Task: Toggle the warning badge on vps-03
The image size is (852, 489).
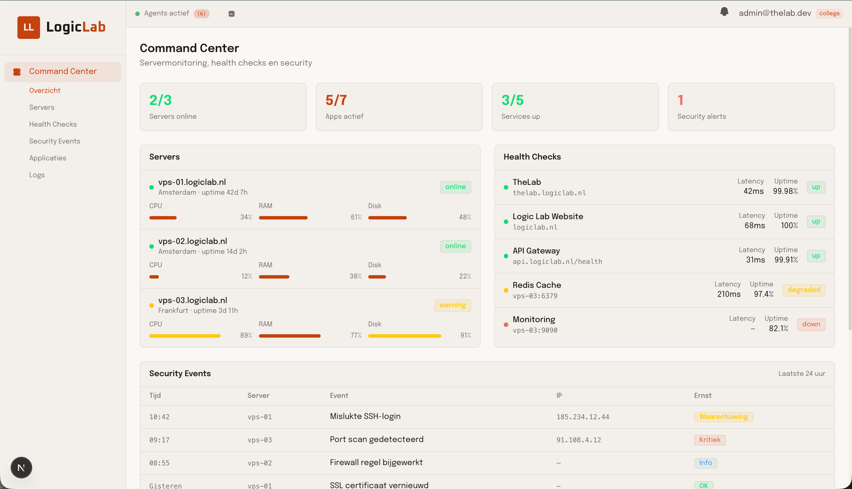Action: [452, 305]
